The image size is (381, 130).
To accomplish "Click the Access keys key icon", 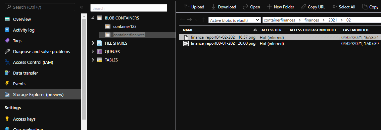I will pos(7,119).
